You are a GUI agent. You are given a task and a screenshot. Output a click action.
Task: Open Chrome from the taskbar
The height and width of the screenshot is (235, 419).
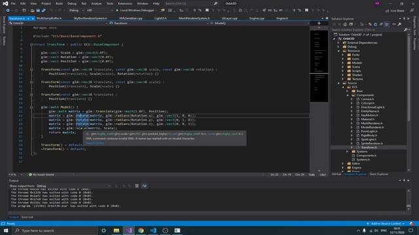(x=141, y=230)
